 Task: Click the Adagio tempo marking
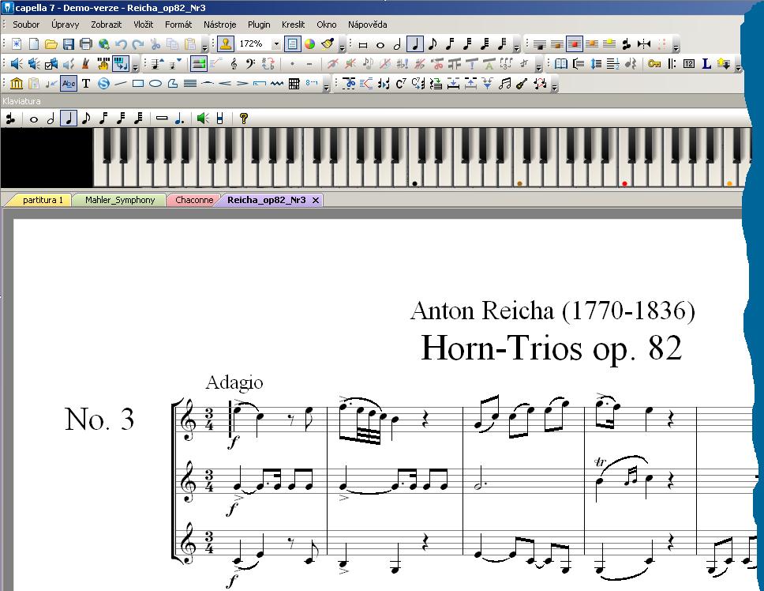[x=234, y=382]
